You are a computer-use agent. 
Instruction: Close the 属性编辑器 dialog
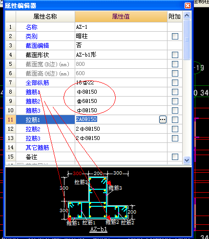[188, 6]
